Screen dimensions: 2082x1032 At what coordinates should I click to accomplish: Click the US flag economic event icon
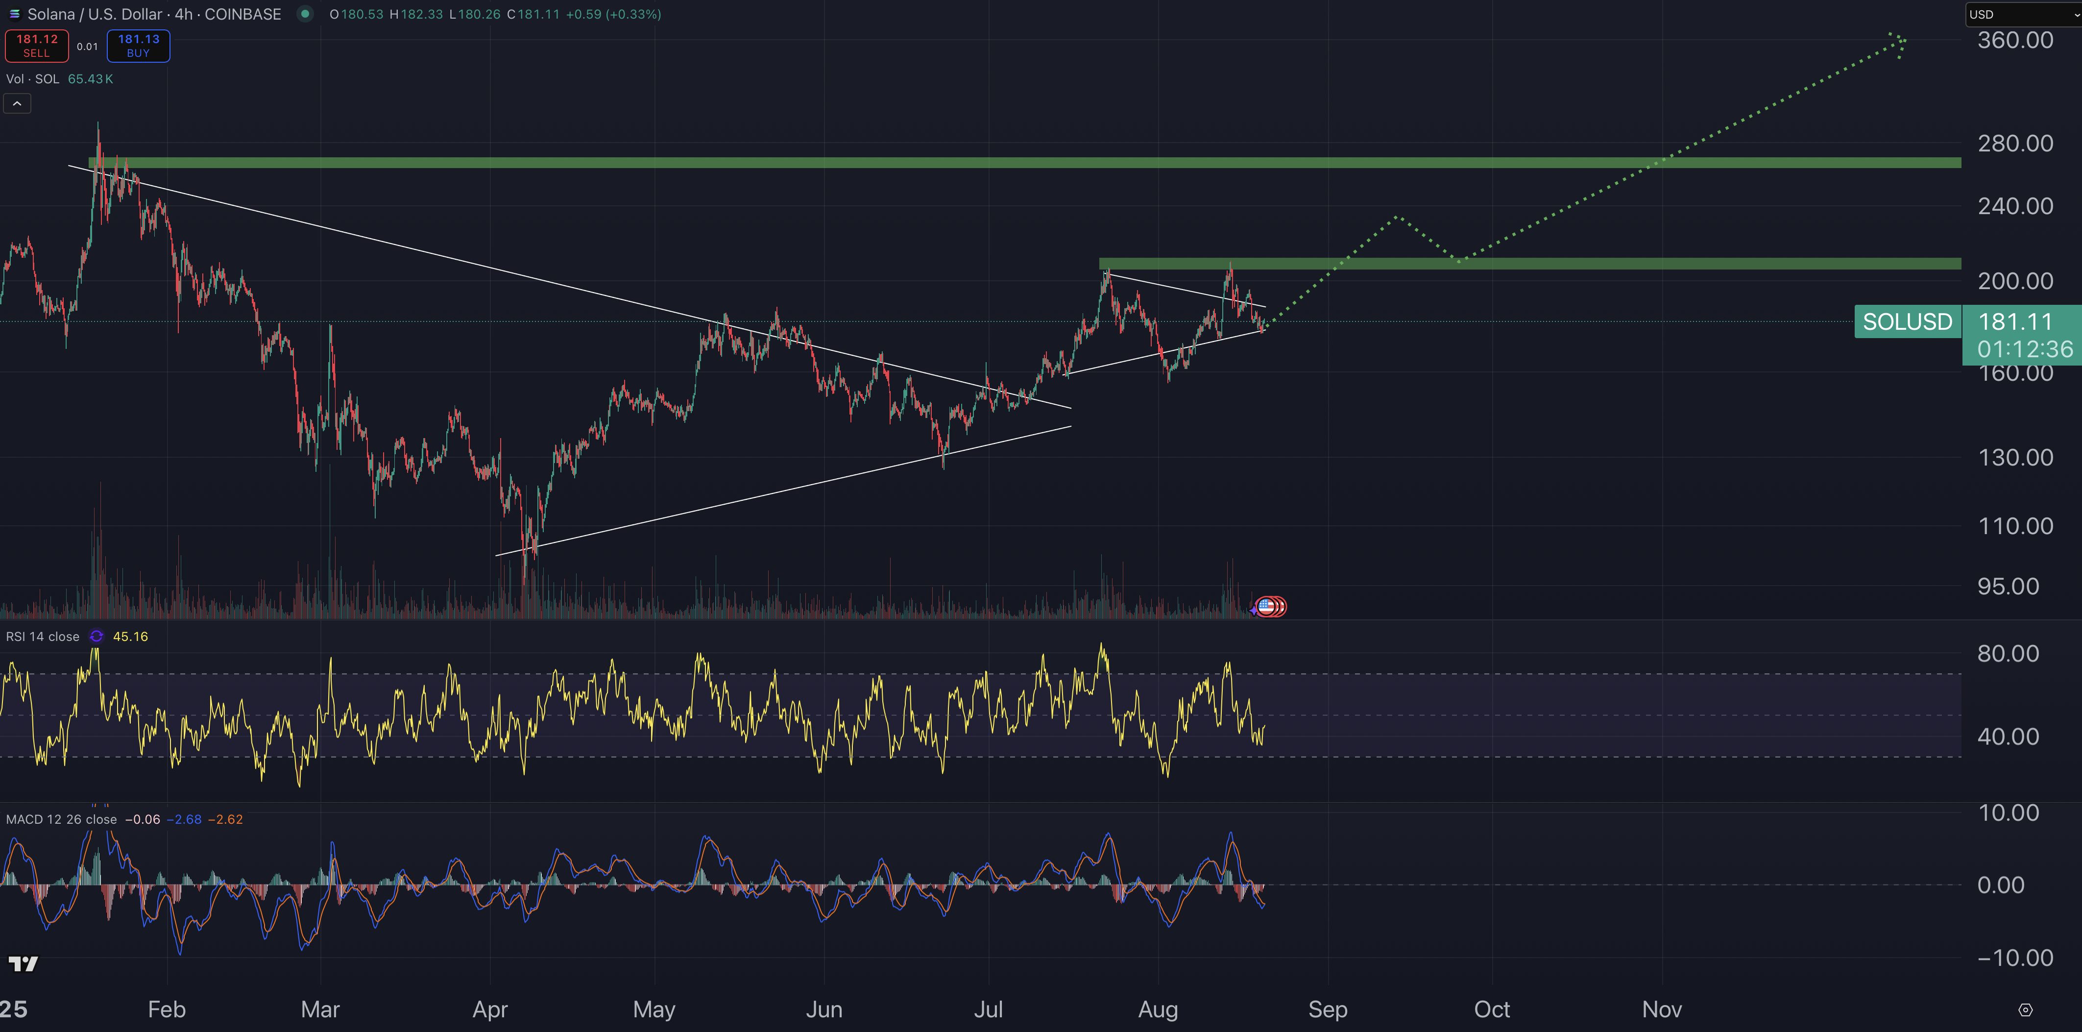click(1266, 606)
